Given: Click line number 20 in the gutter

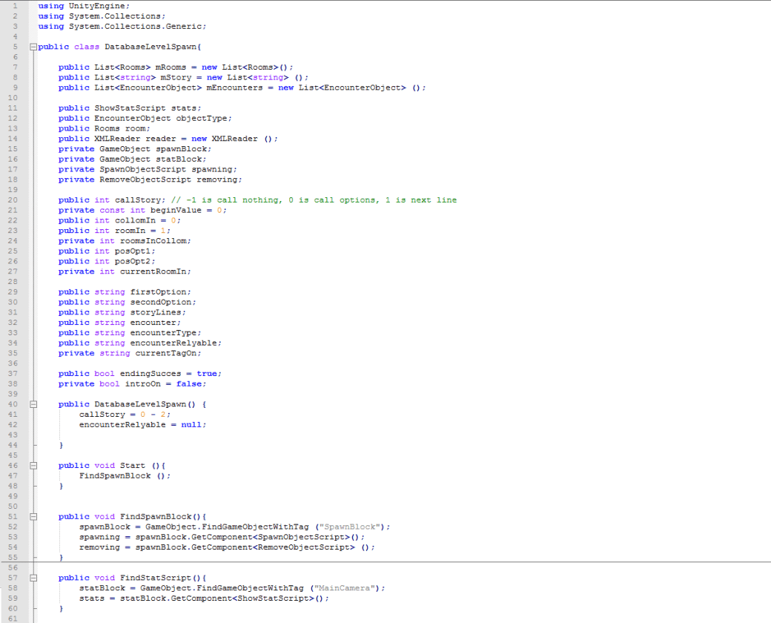Looking at the screenshot, I should point(13,200).
